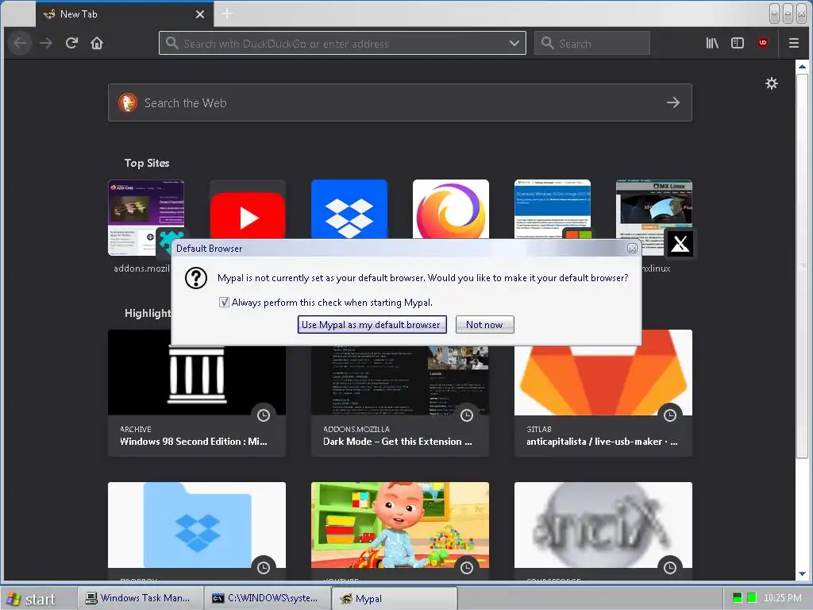
Task: Click the Forward navigation arrow
Action: pyautogui.click(x=46, y=43)
